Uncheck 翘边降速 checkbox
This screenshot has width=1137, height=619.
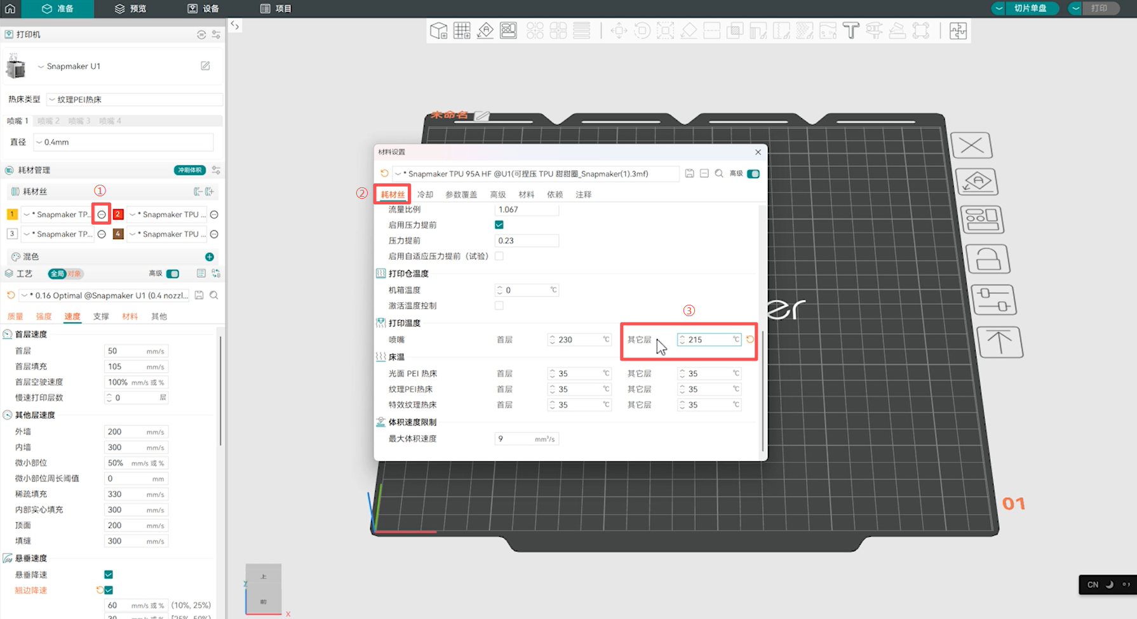pos(109,590)
